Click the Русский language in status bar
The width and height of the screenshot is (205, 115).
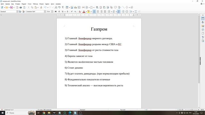tap(123, 110)
